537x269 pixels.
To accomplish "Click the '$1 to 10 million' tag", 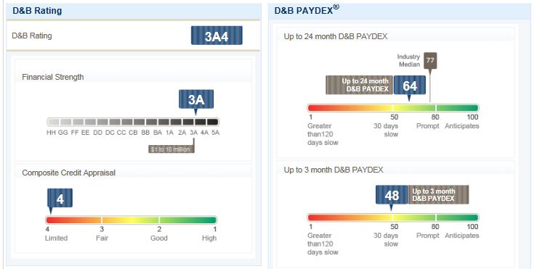I will [171, 149].
